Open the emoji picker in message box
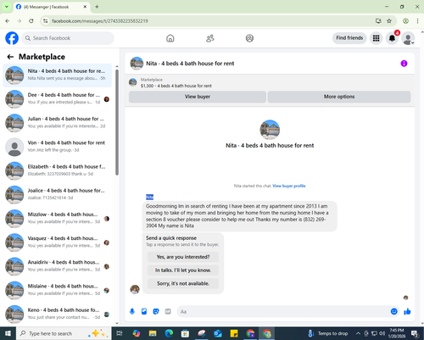The width and height of the screenshot is (424, 340). (x=394, y=311)
